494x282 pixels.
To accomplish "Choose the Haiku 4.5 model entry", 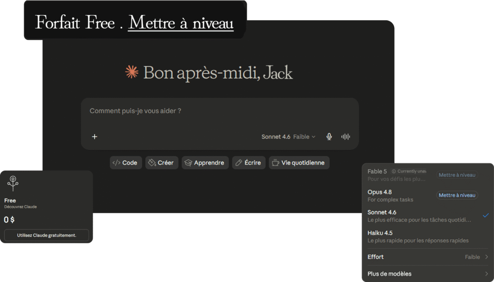I will click(427, 237).
